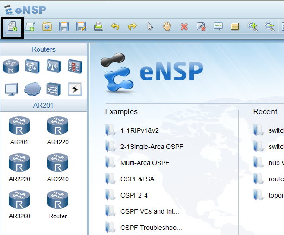Select the Firewall device category icon

(75, 67)
